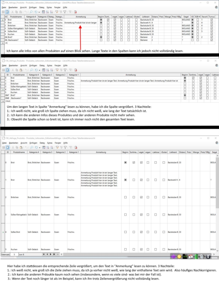Viewport: 219px width, 290px height.
Task: Toggle Turnus checkbox in first row of top window
Action: click(211, 20)
